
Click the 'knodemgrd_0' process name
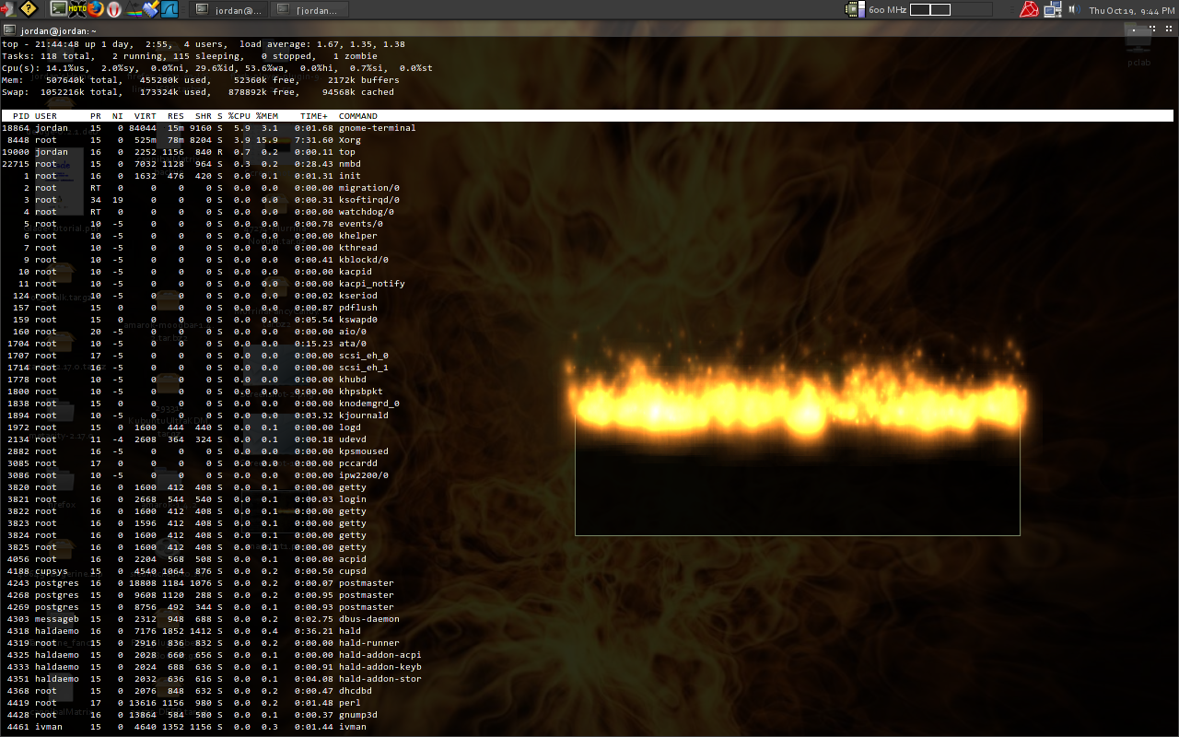coord(369,404)
